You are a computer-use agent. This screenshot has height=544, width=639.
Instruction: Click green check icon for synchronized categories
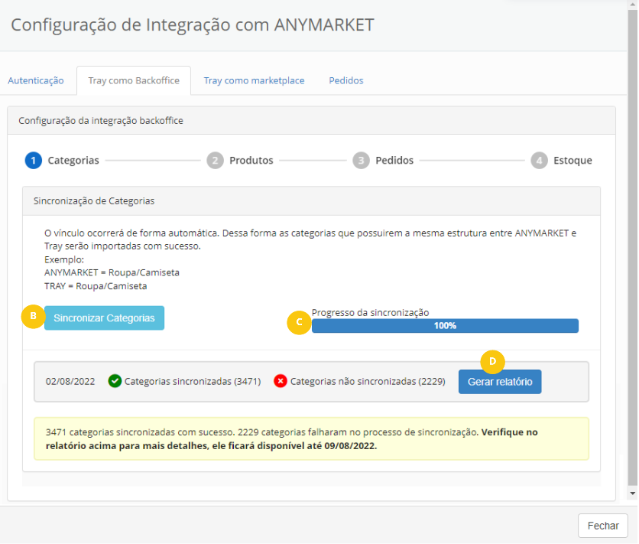115,381
